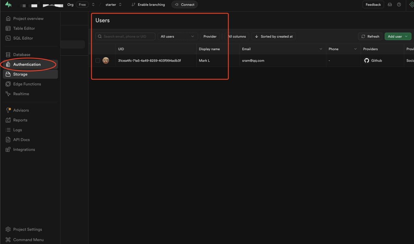Navigate to Realtime section

21,94
